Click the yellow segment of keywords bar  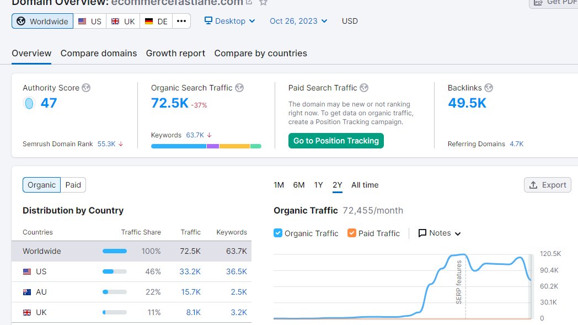point(234,146)
